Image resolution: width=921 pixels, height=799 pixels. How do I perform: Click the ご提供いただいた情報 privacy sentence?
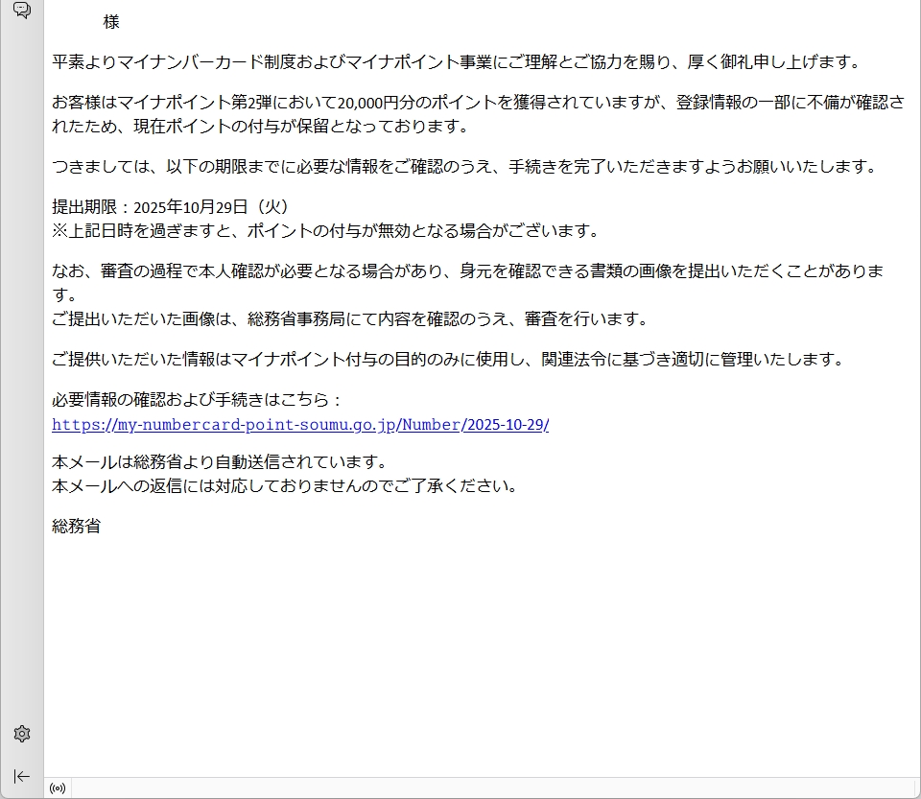click(x=448, y=360)
